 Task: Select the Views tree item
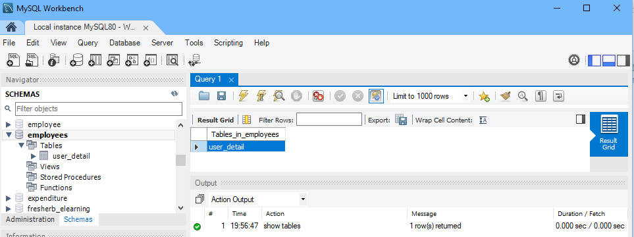pos(50,166)
